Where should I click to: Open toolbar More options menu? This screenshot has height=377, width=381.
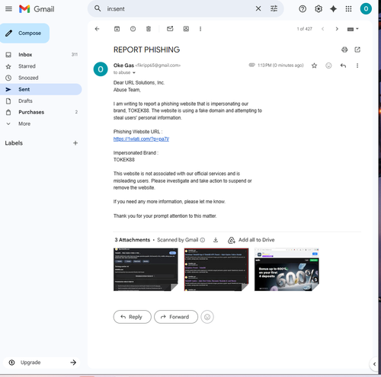(200, 29)
